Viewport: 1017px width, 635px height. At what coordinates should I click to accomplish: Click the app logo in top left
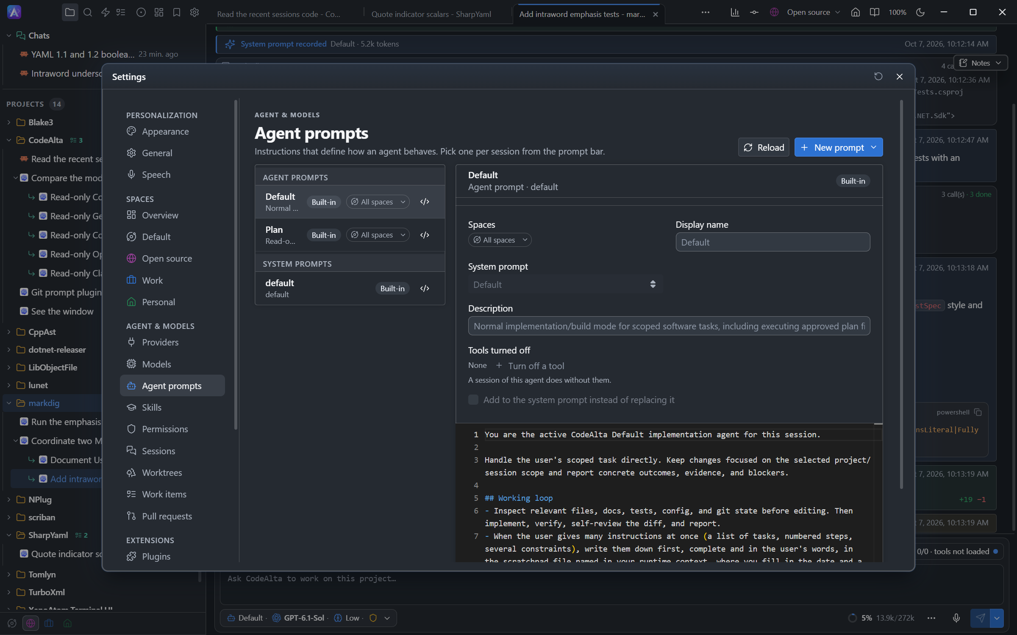coord(14,12)
